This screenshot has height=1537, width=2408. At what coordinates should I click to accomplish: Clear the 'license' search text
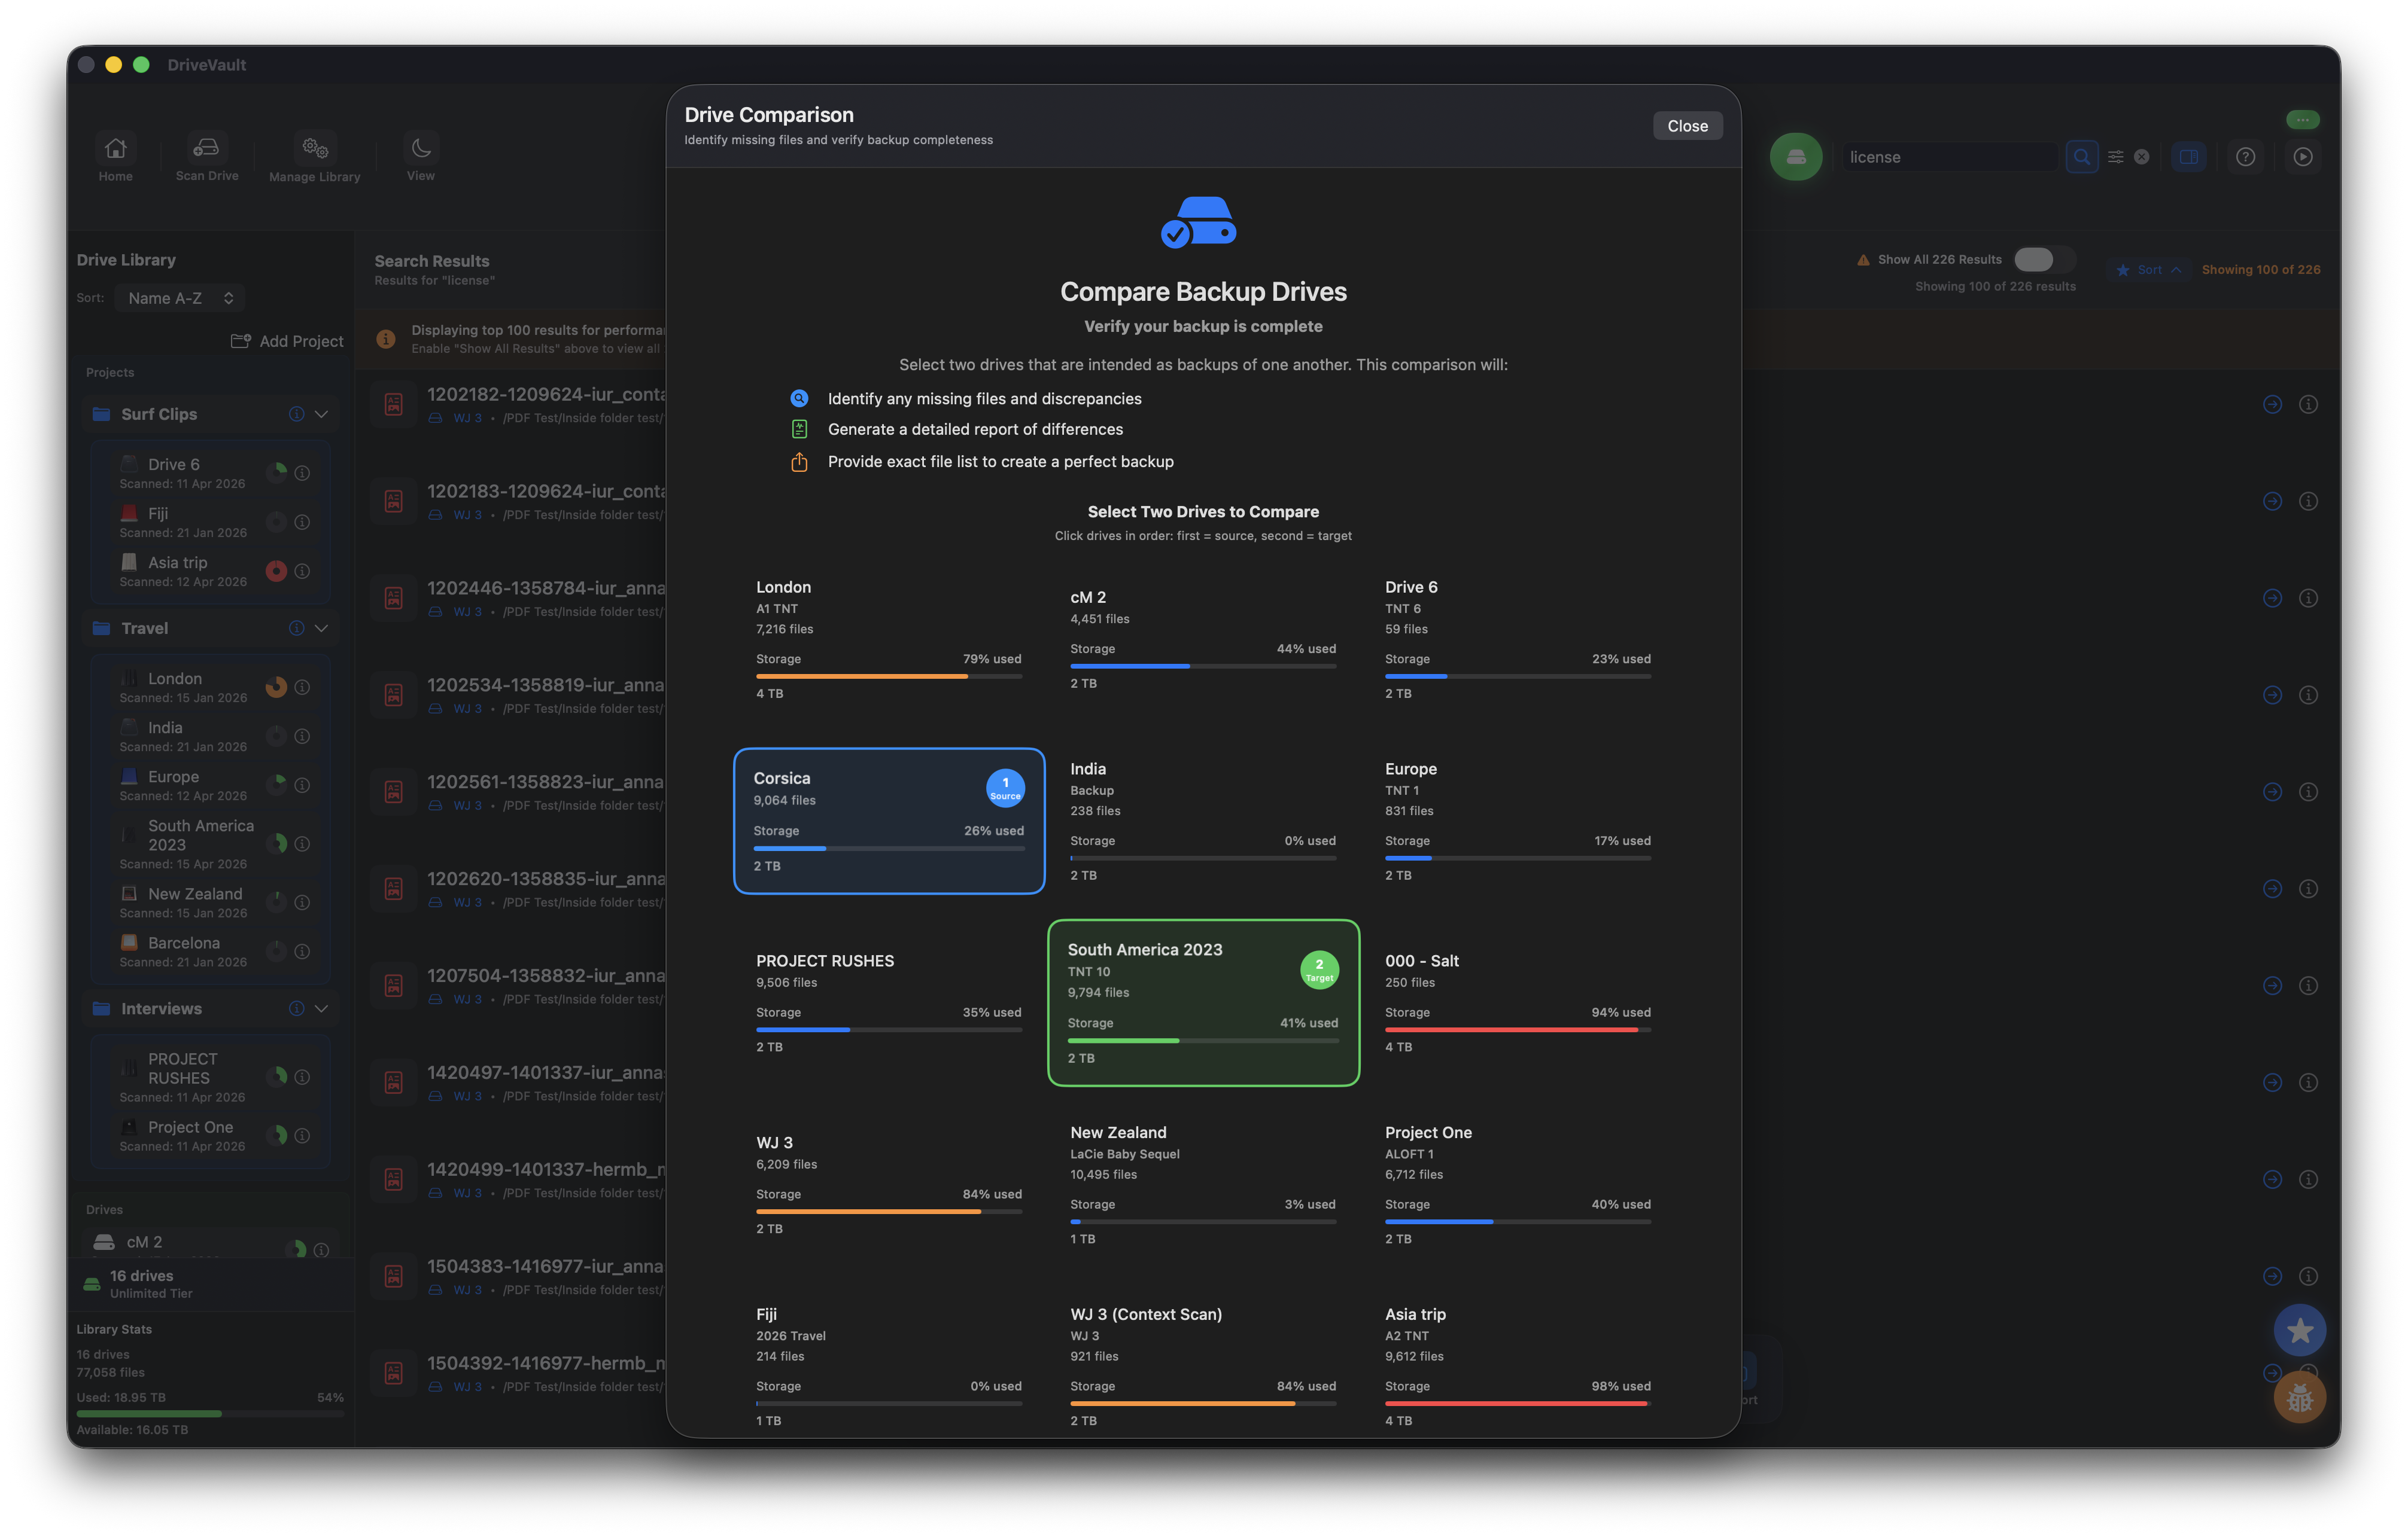tap(2141, 157)
